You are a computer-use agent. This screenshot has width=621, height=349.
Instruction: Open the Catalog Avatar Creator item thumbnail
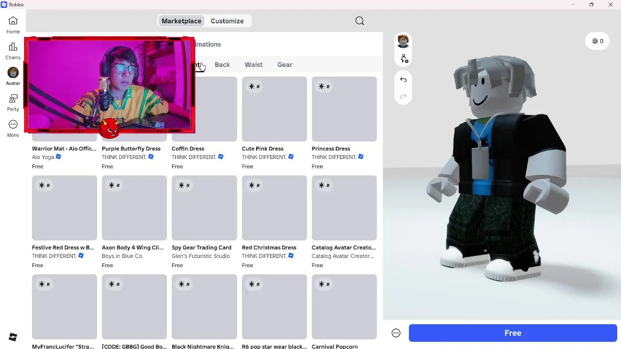click(x=344, y=208)
